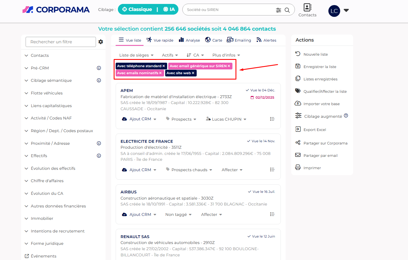Expand the Effectifs filter section
The height and width of the screenshot is (260, 408).
tap(39, 156)
